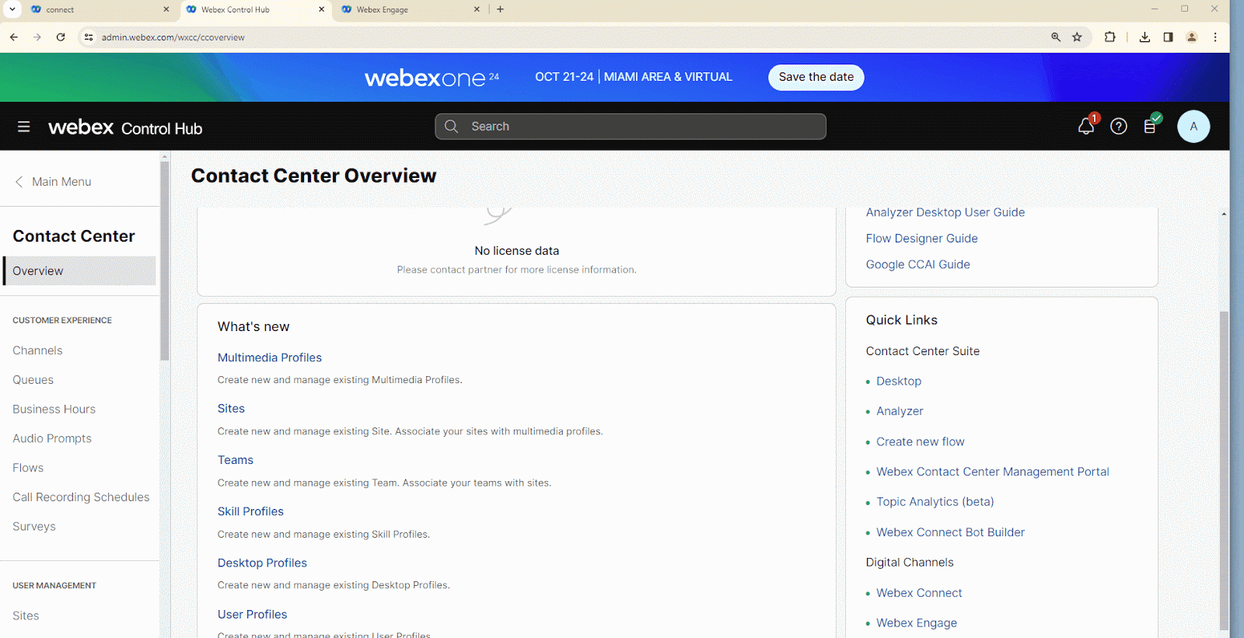This screenshot has height=638, width=1244.
Task: Click the webex Control Hub logo
Action: tap(125, 127)
